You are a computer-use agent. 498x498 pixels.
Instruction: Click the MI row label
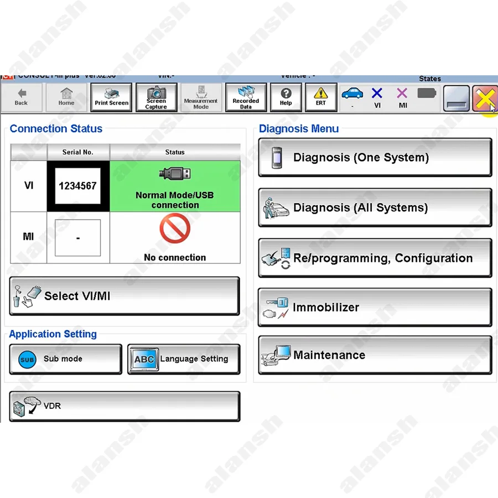[29, 237]
